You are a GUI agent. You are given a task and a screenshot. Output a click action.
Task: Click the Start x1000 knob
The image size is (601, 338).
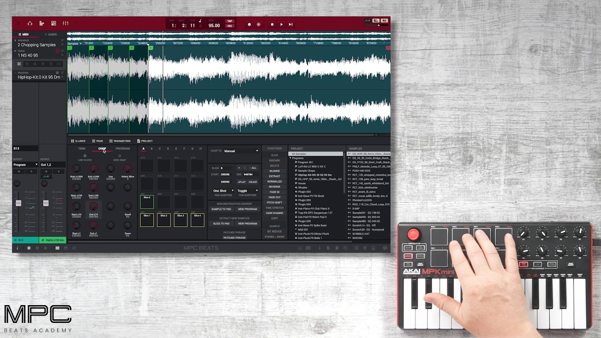tap(76, 169)
